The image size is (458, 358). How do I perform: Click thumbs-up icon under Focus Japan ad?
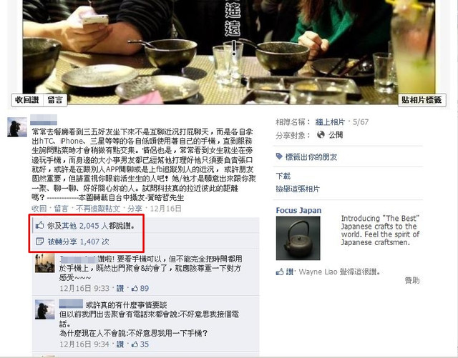[x=280, y=272]
